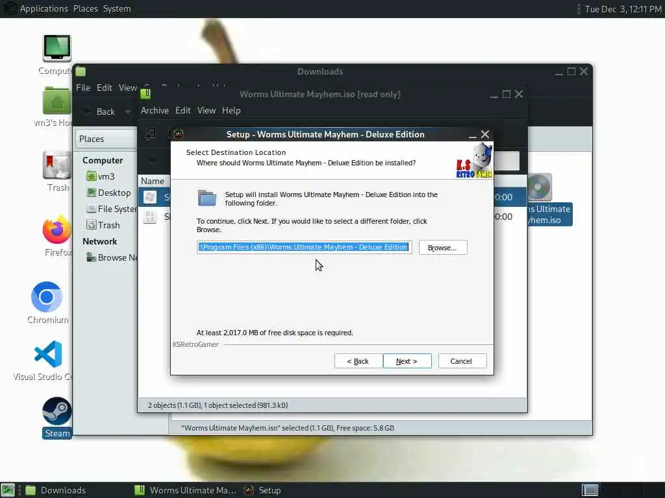Click the top panel distribution logo icon
The width and height of the screenshot is (665, 498).
(9, 8)
